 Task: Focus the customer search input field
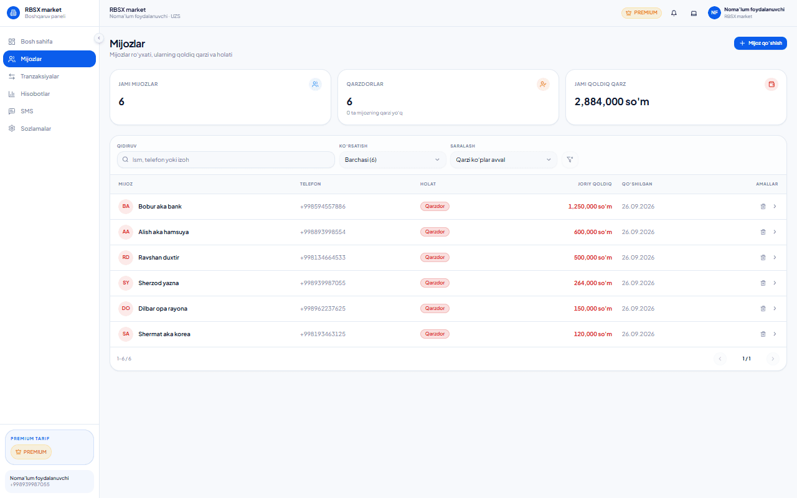click(x=226, y=160)
